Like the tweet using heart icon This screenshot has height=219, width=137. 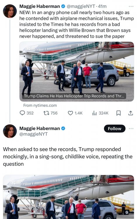click(x=75, y=113)
